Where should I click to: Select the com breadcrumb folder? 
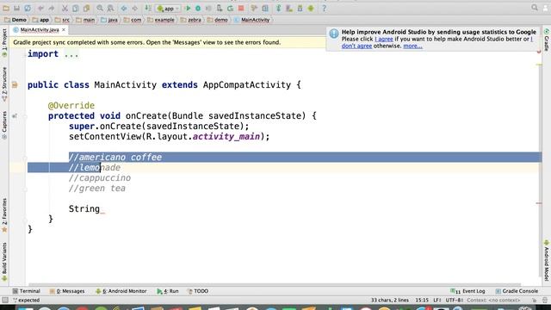pos(133,20)
